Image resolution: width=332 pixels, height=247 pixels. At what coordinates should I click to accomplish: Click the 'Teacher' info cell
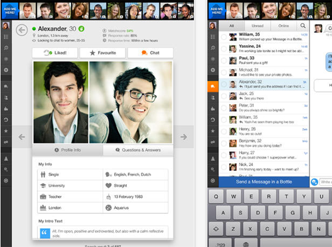point(70,197)
